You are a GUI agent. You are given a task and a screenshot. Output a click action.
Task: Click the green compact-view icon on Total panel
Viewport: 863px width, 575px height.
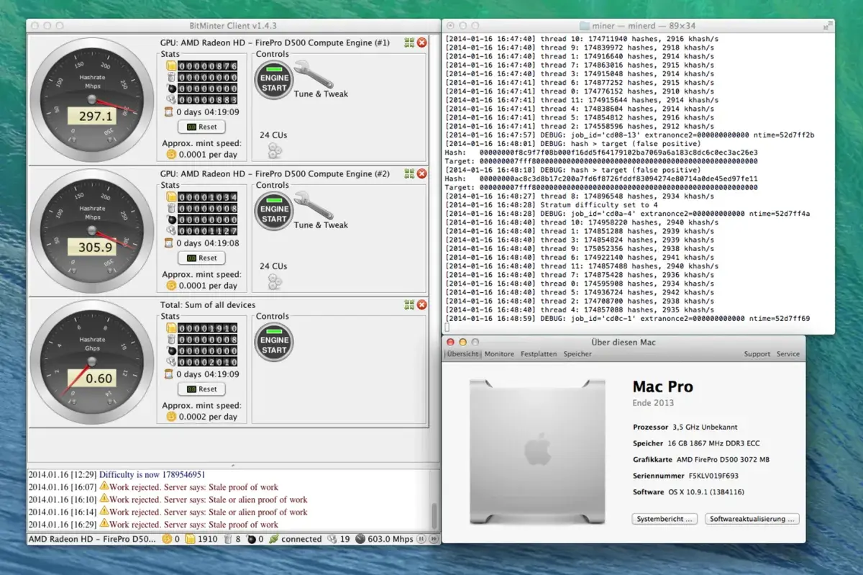tap(408, 305)
